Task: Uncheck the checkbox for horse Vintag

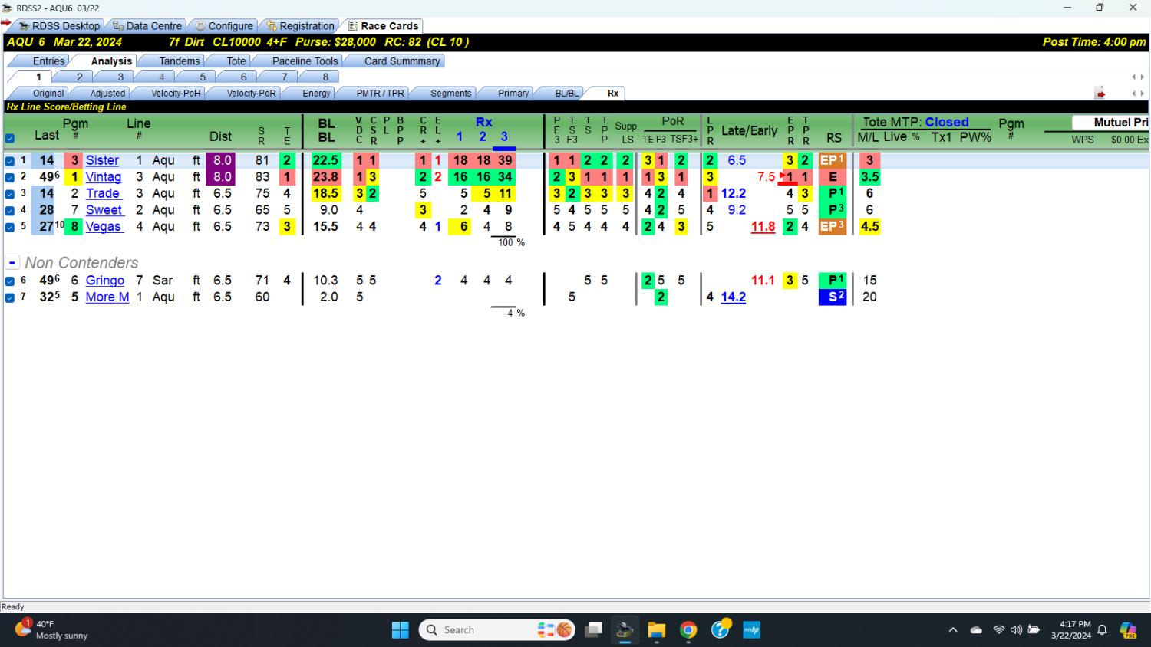Action: pos(10,177)
